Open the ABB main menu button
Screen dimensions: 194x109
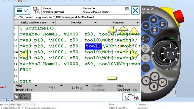[22, 10]
